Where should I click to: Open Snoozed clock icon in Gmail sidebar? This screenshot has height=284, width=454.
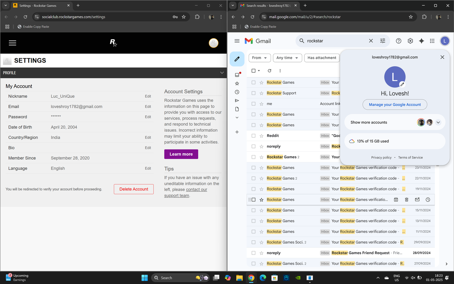point(237,92)
